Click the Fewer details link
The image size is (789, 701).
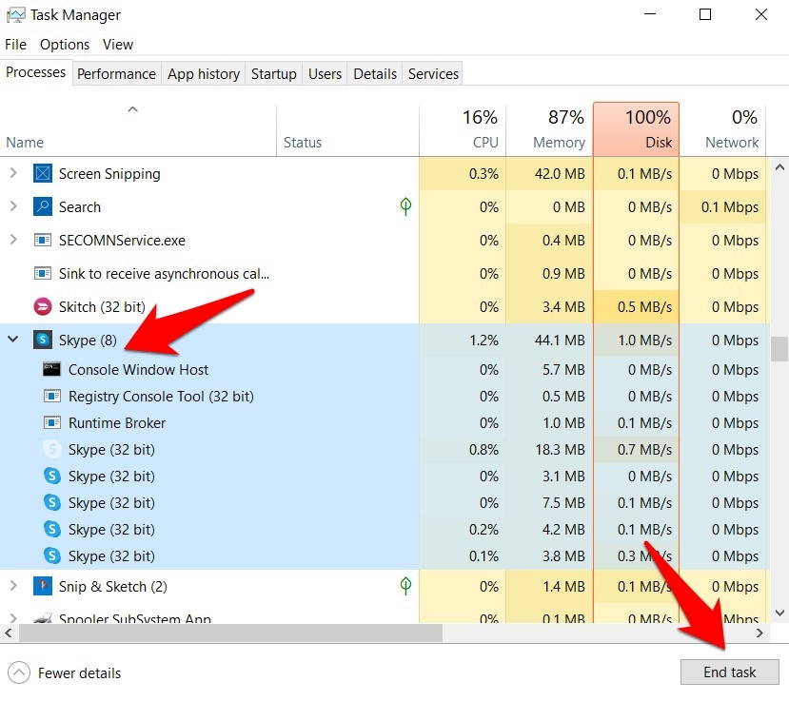(x=80, y=672)
